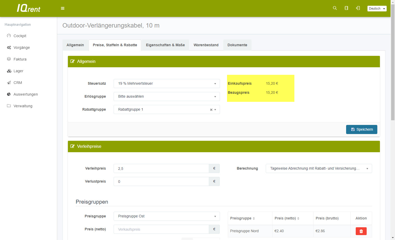The image size is (395, 240).
Task: Click the Verleihpreis input field
Action: 161,169
